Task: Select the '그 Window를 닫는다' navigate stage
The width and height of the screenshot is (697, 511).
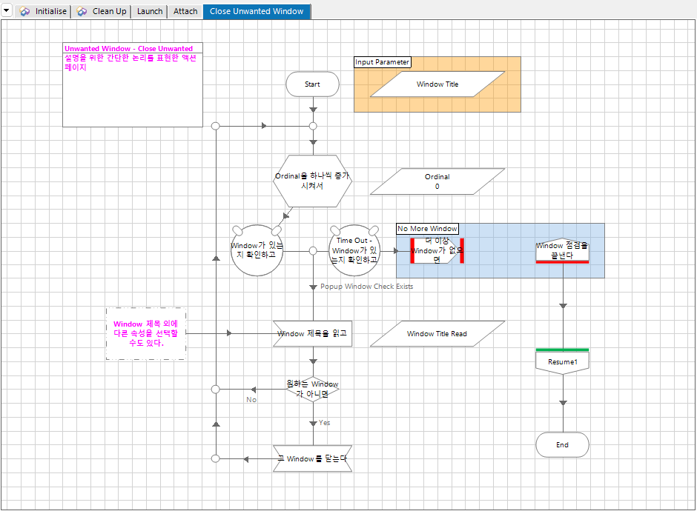Action: (312, 458)
